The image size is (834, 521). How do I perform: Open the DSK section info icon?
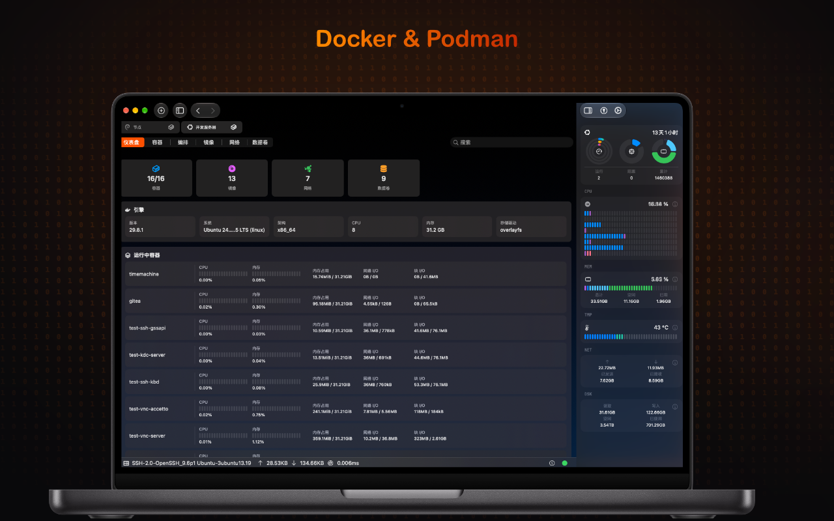coord(674,407)
